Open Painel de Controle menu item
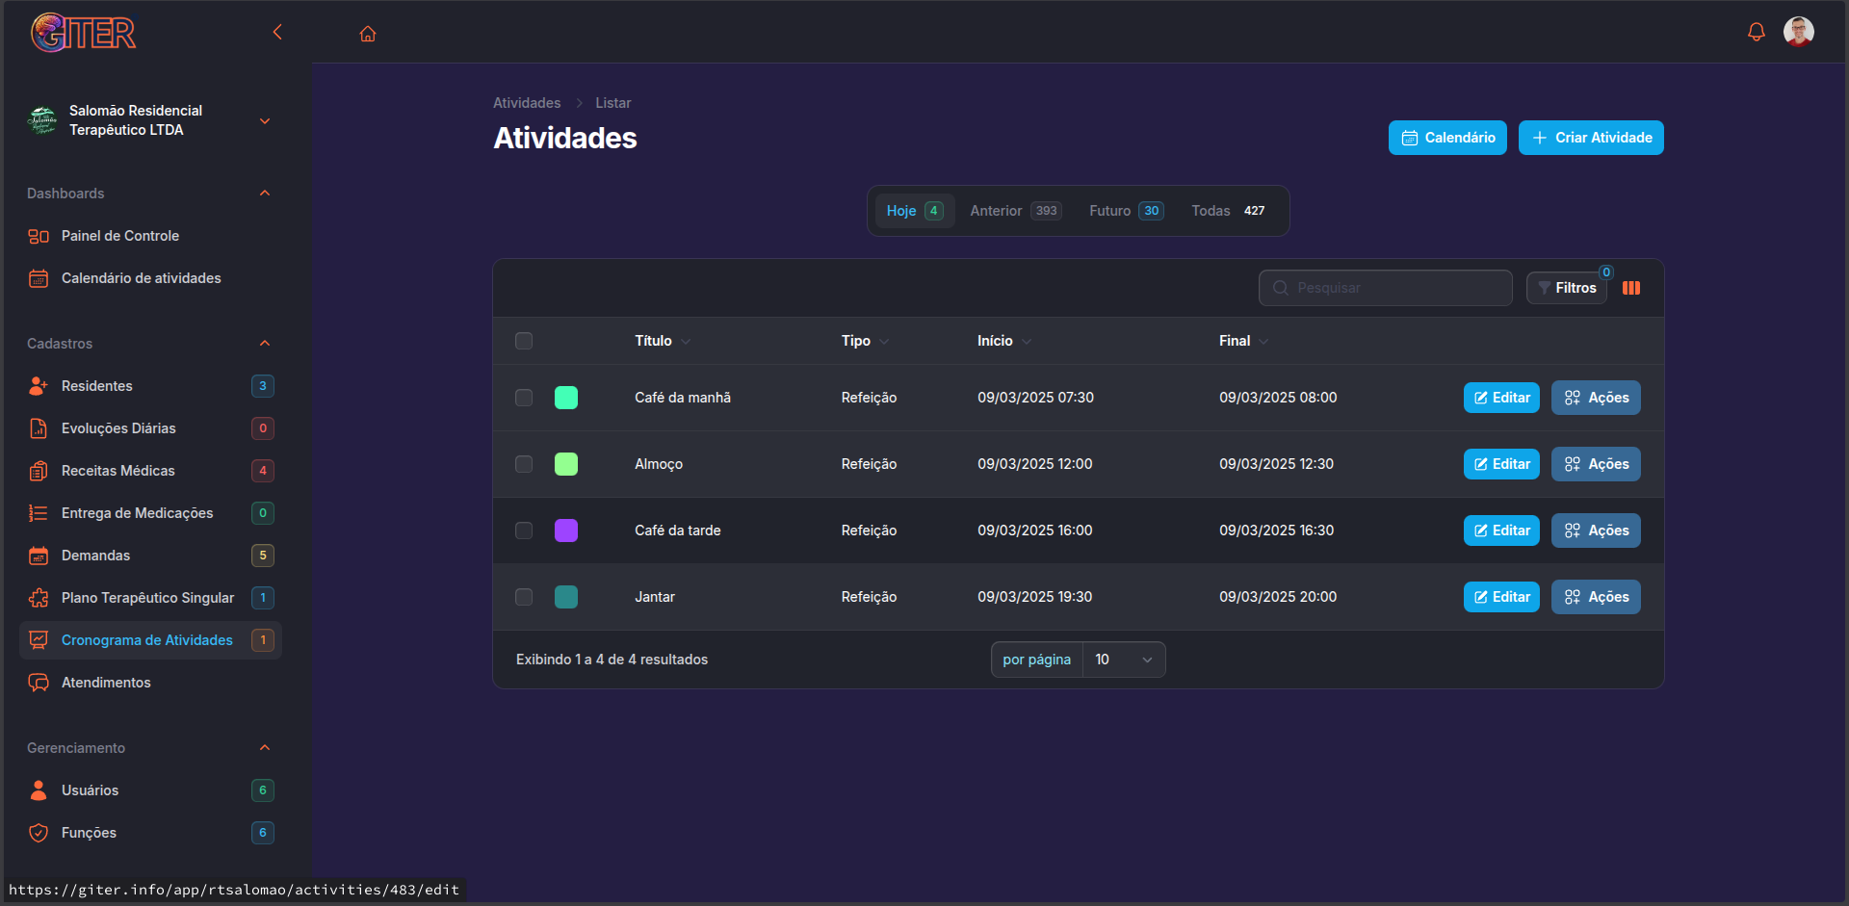Screen dimensions: 1849x906 (150, 236)
